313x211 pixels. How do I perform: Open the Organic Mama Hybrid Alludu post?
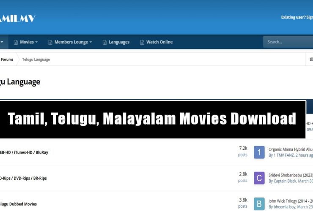point(291,149)
